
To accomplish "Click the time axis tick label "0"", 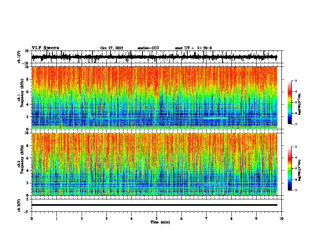I will tap(32, 219).
